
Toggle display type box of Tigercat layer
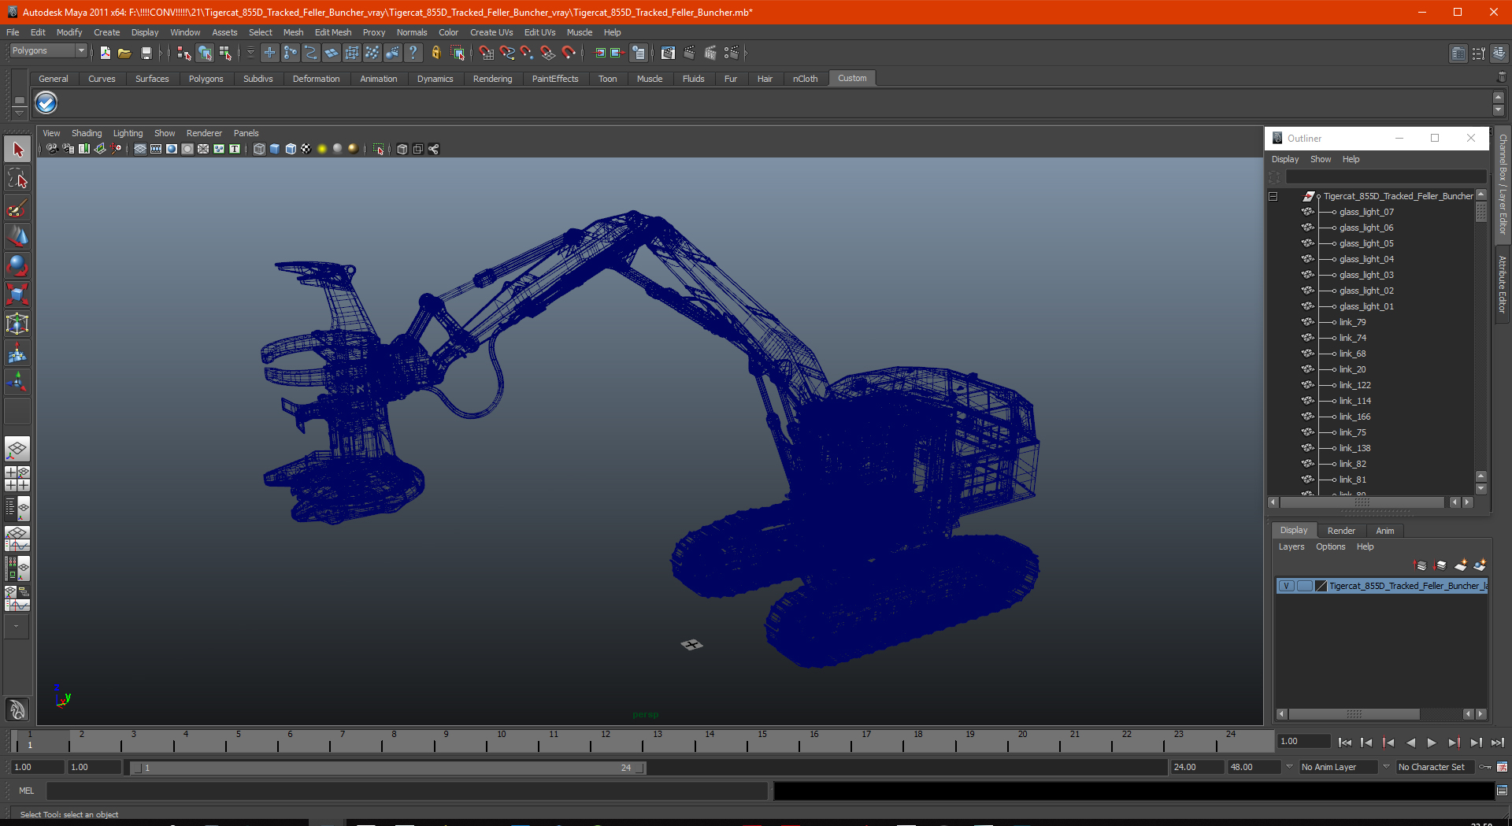(1305, 586)
